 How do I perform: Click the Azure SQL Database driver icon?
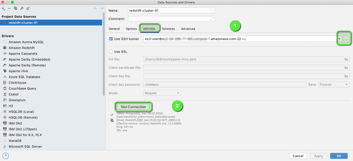pos(5,77)
